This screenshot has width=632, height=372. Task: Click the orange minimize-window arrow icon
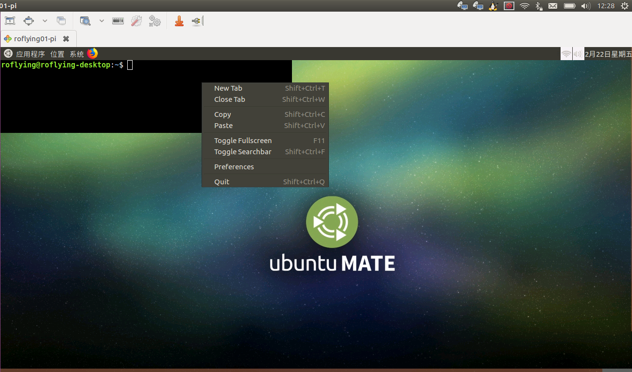[179, 21]
